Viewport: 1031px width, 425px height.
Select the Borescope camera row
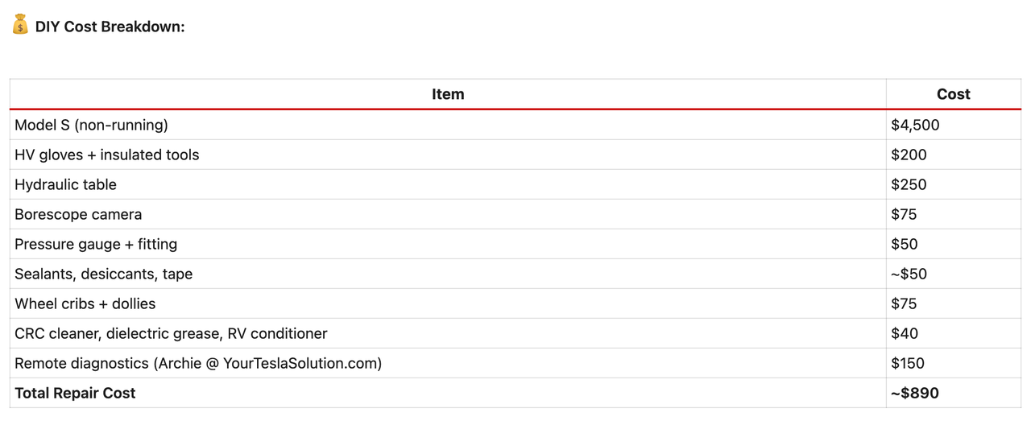(x=78, y=214)
